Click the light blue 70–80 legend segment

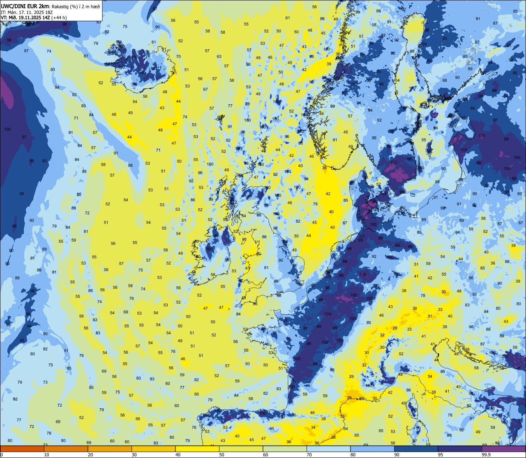(x=328, y=449)
